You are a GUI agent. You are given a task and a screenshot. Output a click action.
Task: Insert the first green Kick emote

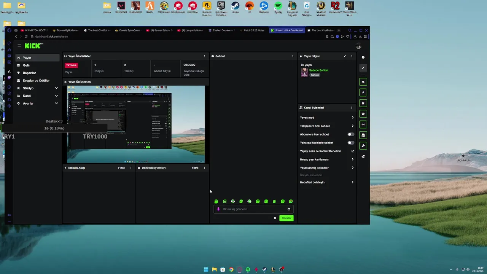216,201
